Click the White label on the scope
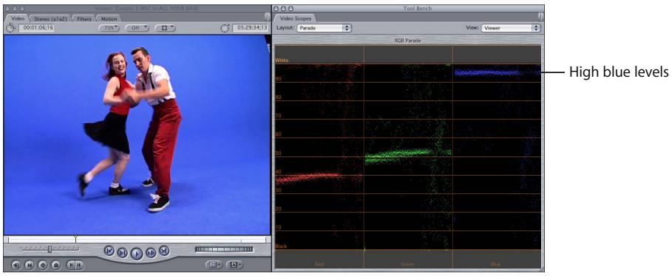The width and height of the screenshot is (672, 276). [282, 61]
